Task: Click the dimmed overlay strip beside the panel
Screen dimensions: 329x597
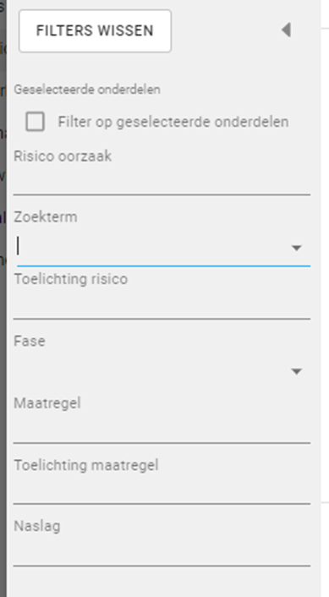Action: (3, 298)
